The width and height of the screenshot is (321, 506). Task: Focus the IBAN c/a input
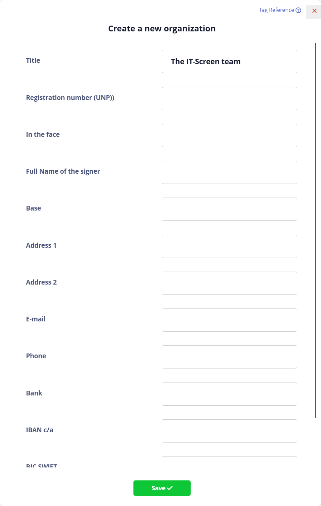point(229,431)
